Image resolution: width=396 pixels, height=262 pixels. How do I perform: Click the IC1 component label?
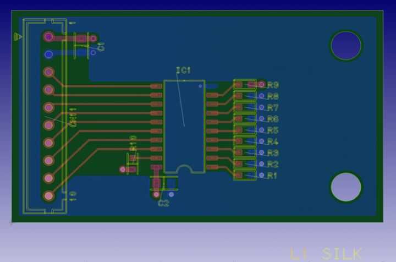pyautogui.click(x=183, y=70)
